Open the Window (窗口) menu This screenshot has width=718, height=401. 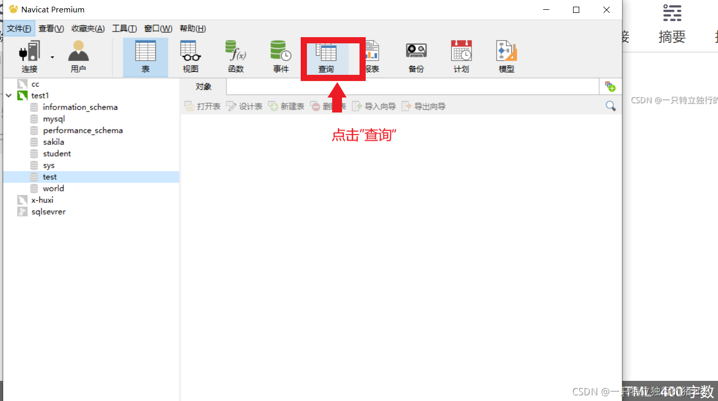pos(158,28)
